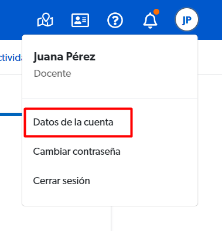Choose Cambiar contraseña from the menu
The height and width of the screenshot is (231, 222).
click(77, 151)
